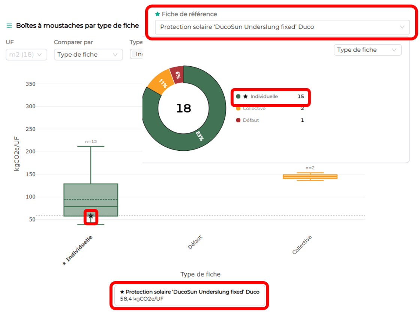420x313 pixels.
Task: Toggle the Défaut legend entry
Action: (x=270, y=120)
